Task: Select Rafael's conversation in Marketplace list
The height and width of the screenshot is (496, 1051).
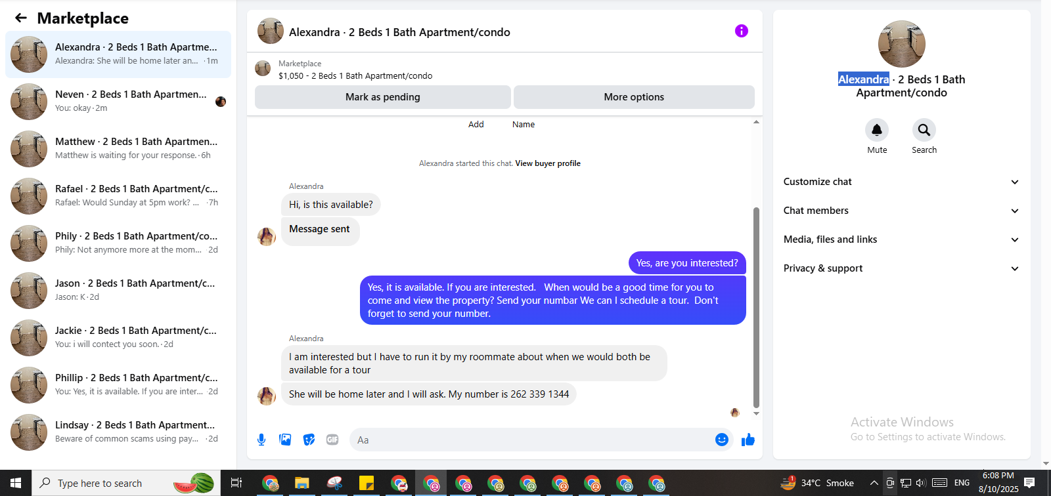Action: click(118, 196)
